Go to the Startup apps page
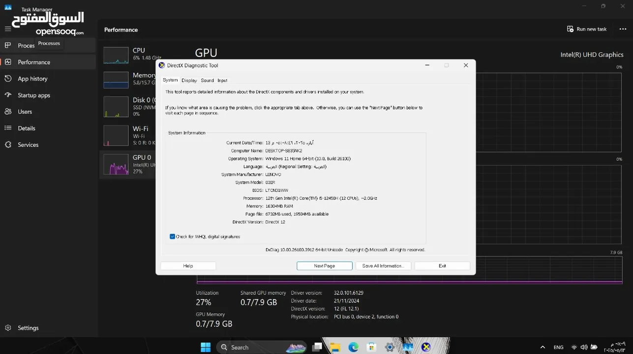The width and height of the screenshot is (633, 354). [x=48, y=95]
